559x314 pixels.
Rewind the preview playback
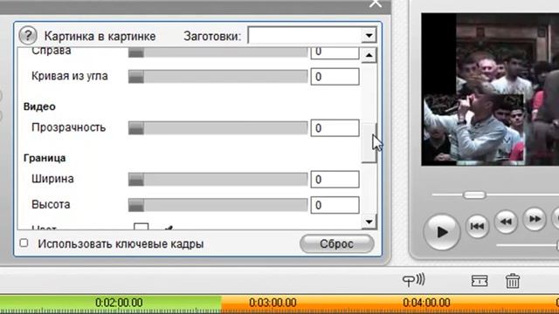tap(506, 222)
